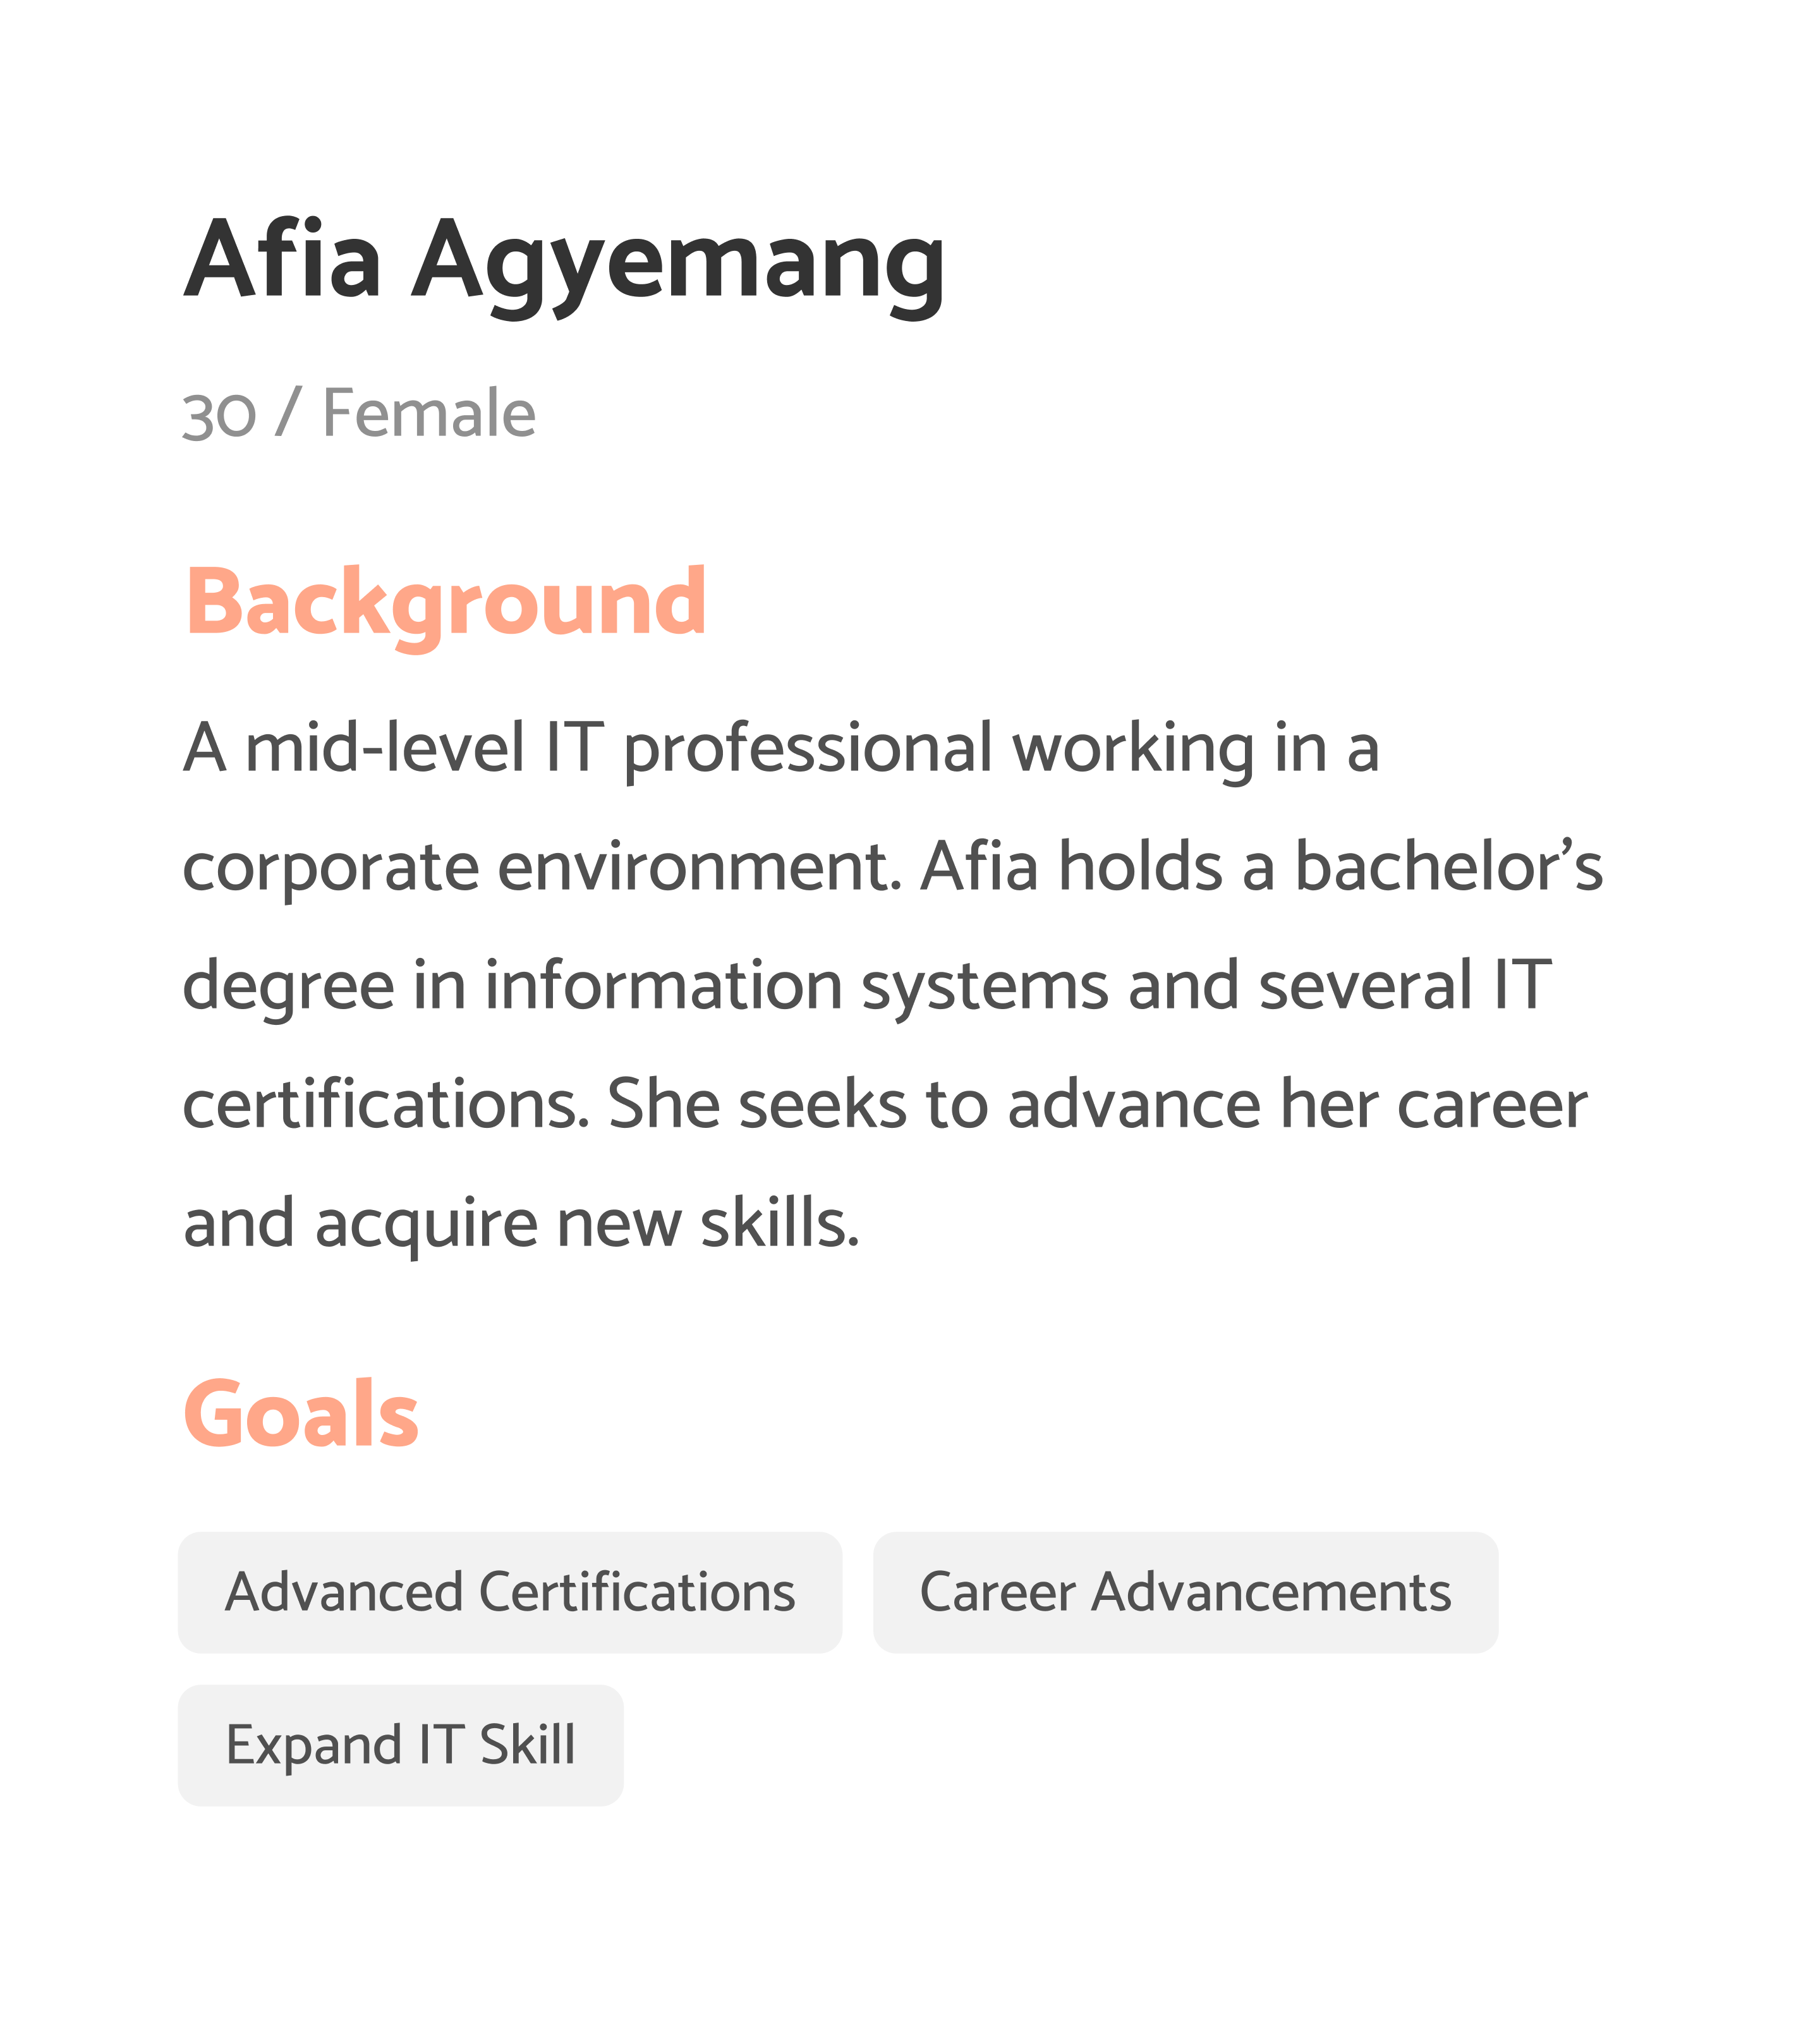Click the final line acquire new skills
Image resolution: width=1820 pixels, height=2022 pixels.
click(x=587, y=1223)
